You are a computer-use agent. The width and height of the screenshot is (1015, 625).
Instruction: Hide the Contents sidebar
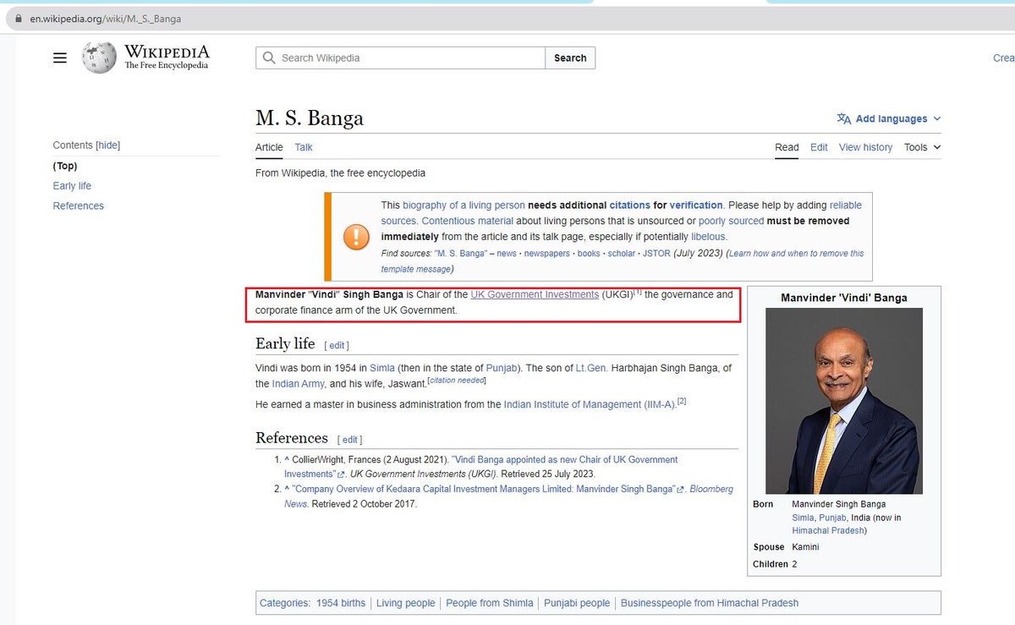coord(108,145)
